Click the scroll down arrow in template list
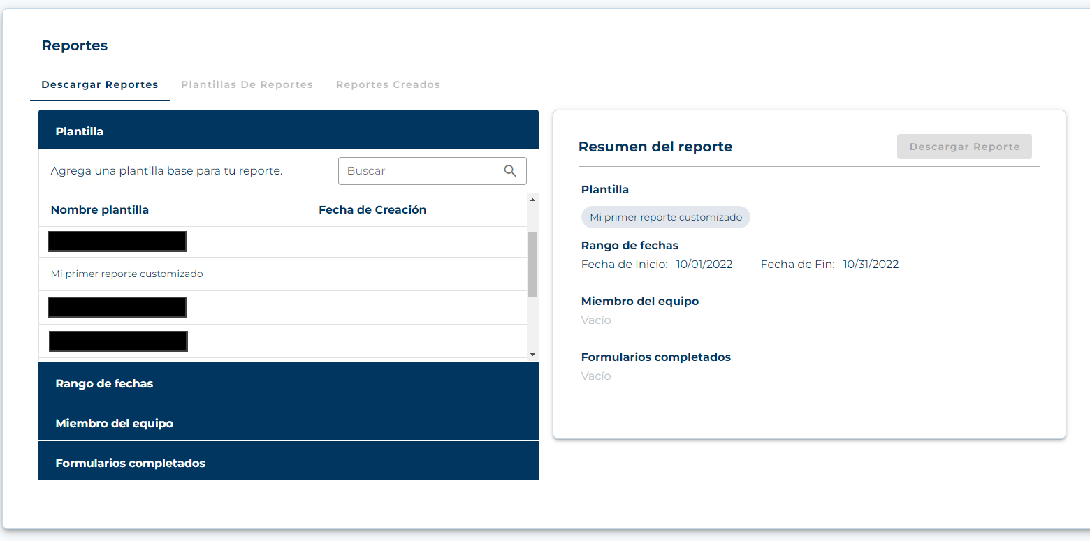This screenshot has width=1090, height=541. [532, 355]
